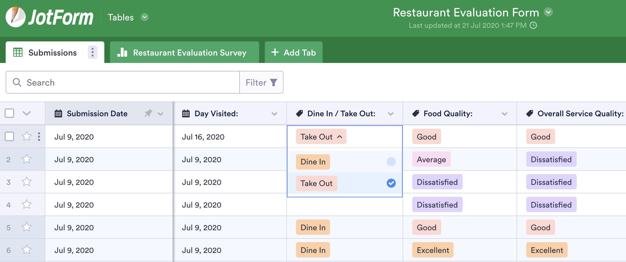Open Food Quality column dropdown arrow

[504, 114]
